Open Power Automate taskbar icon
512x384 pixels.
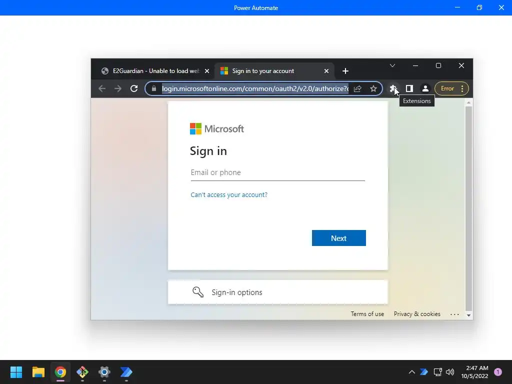[x=126, y=372]
